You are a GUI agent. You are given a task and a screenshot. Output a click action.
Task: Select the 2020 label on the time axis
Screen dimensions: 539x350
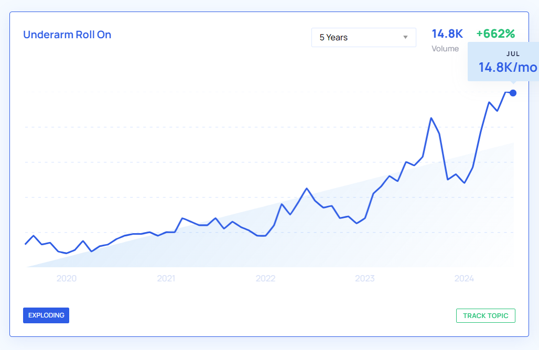(67, 278)
